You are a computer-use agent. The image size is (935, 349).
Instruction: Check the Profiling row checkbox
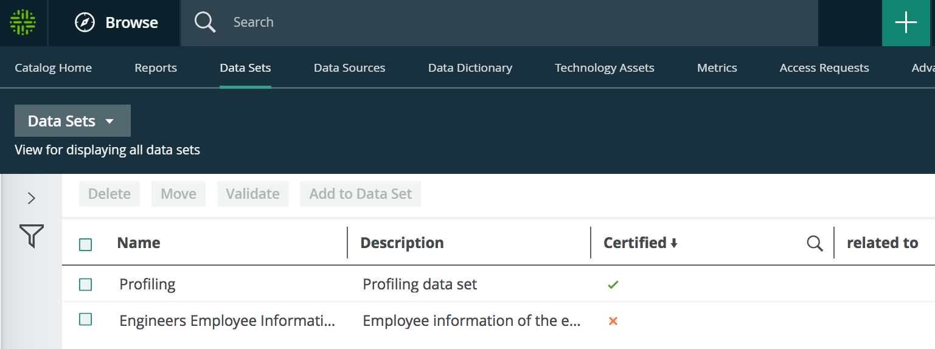pyautogui.click(x=86, y=285)
